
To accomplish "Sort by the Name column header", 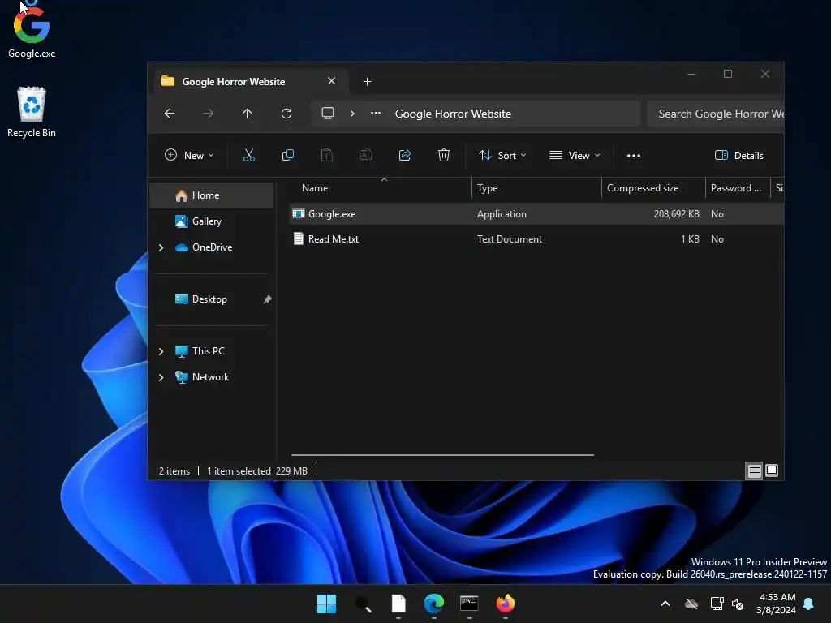I will pos(381,188).
